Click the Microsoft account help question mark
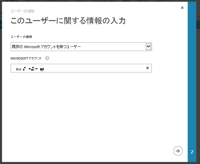 47,58
